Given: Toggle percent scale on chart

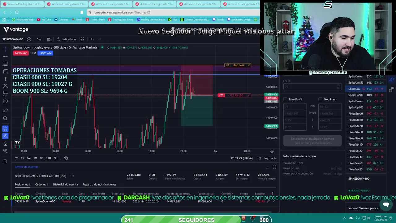Looking at the screenshot, I should pos(260,158).
